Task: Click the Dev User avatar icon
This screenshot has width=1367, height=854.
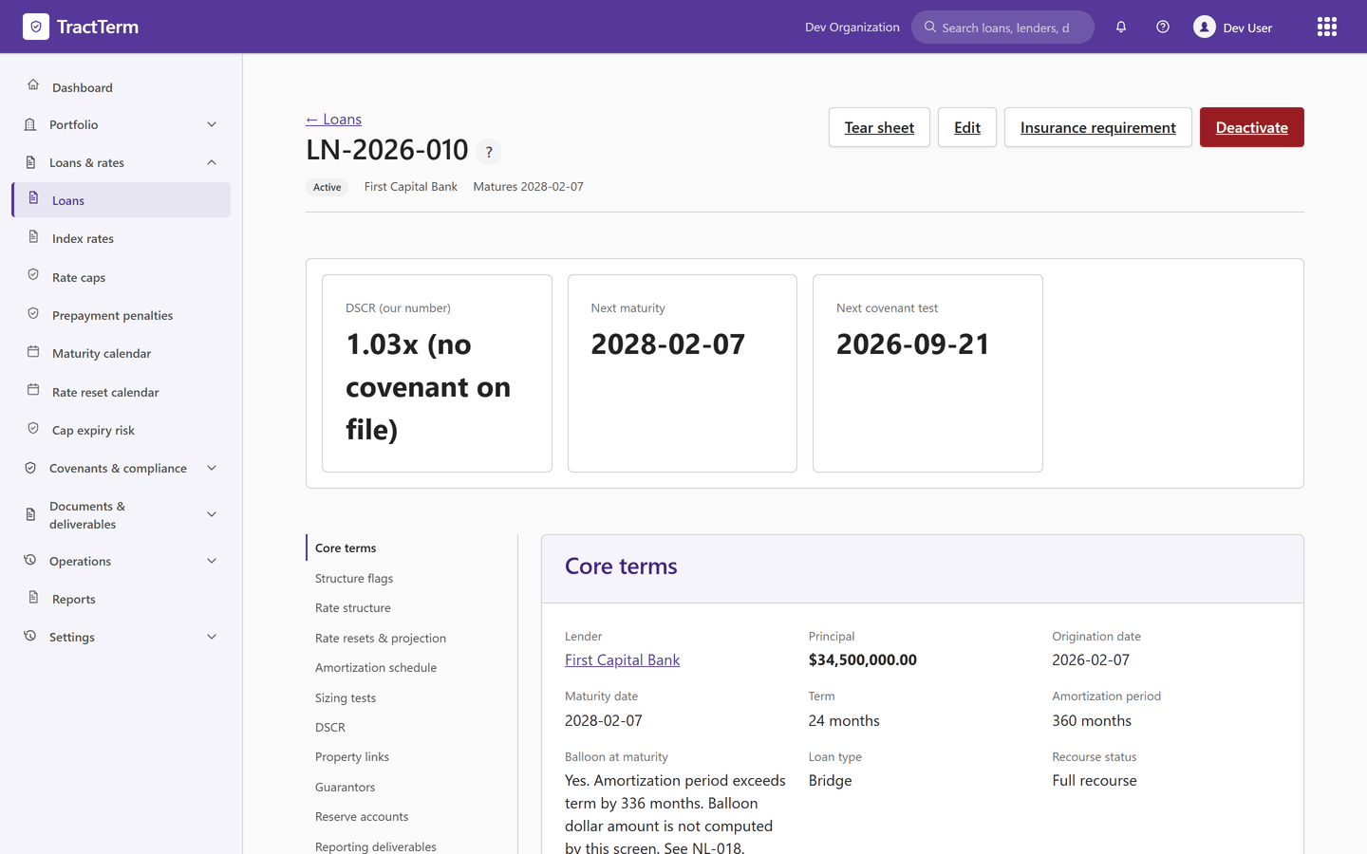Action: tap(1205, 27)
